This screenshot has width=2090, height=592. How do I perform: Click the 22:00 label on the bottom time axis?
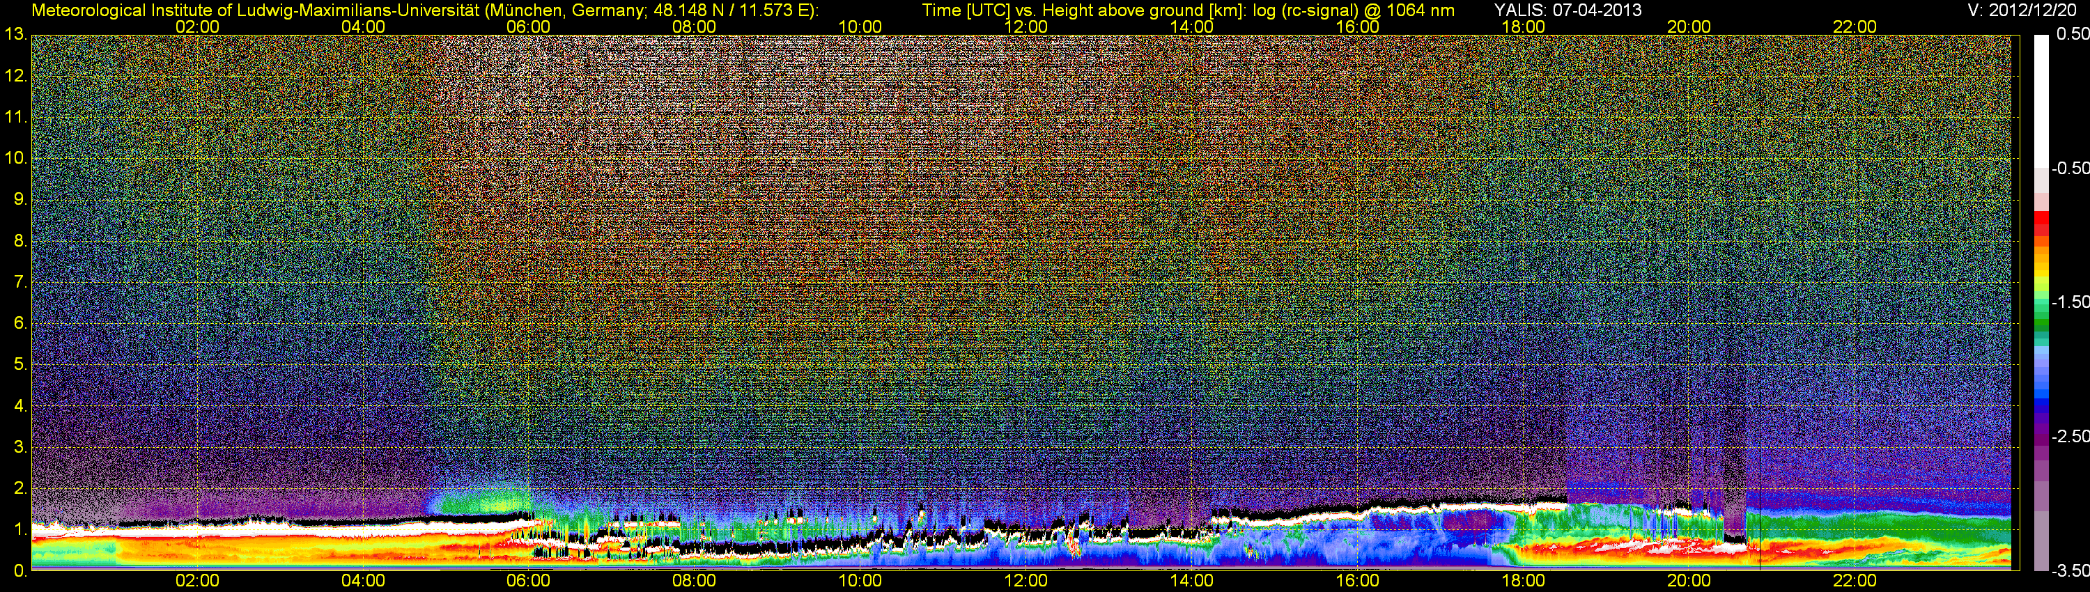pos(1855,581)
